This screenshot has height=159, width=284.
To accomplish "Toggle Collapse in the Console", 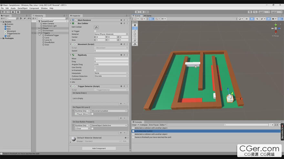I will 144,125.
